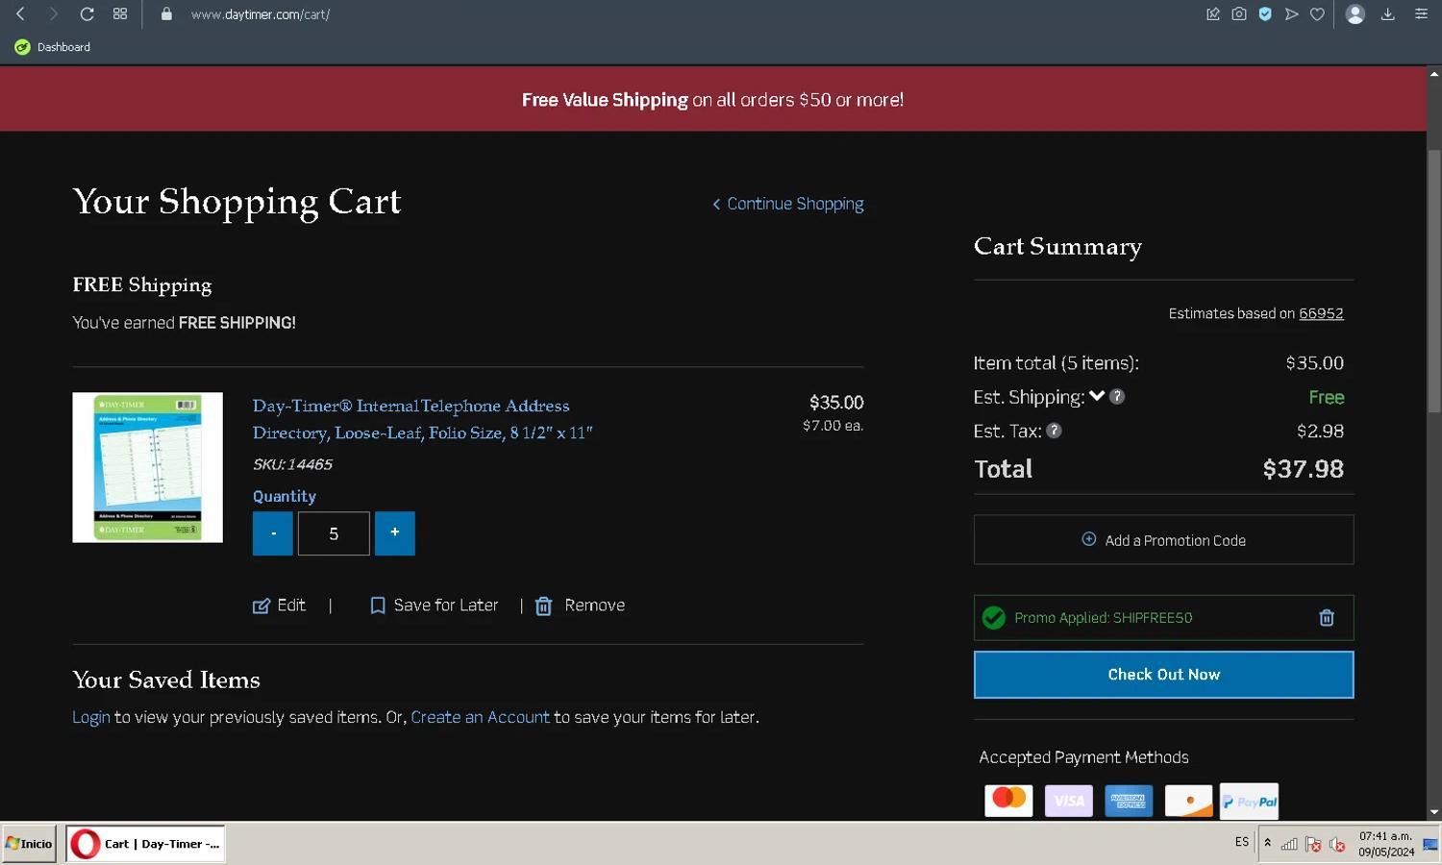Open the easy setup menu icon
1442x865 pixels.
[x=1421, y=14]
